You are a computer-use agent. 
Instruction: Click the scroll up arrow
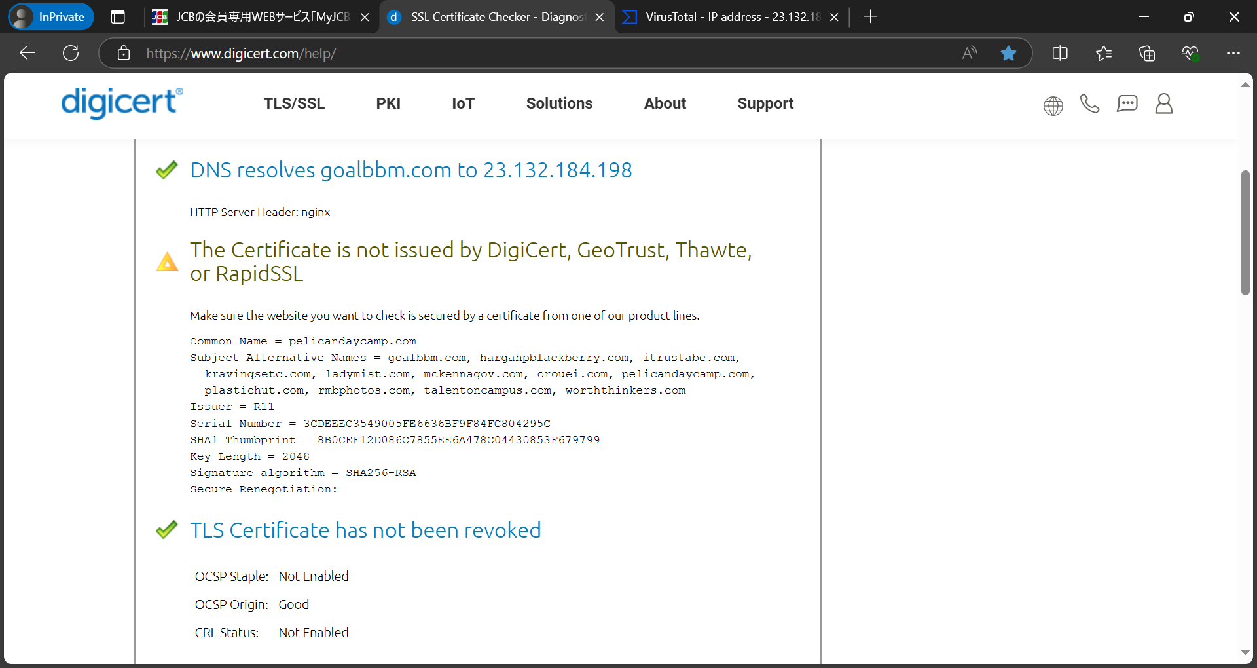[1245, 84]
